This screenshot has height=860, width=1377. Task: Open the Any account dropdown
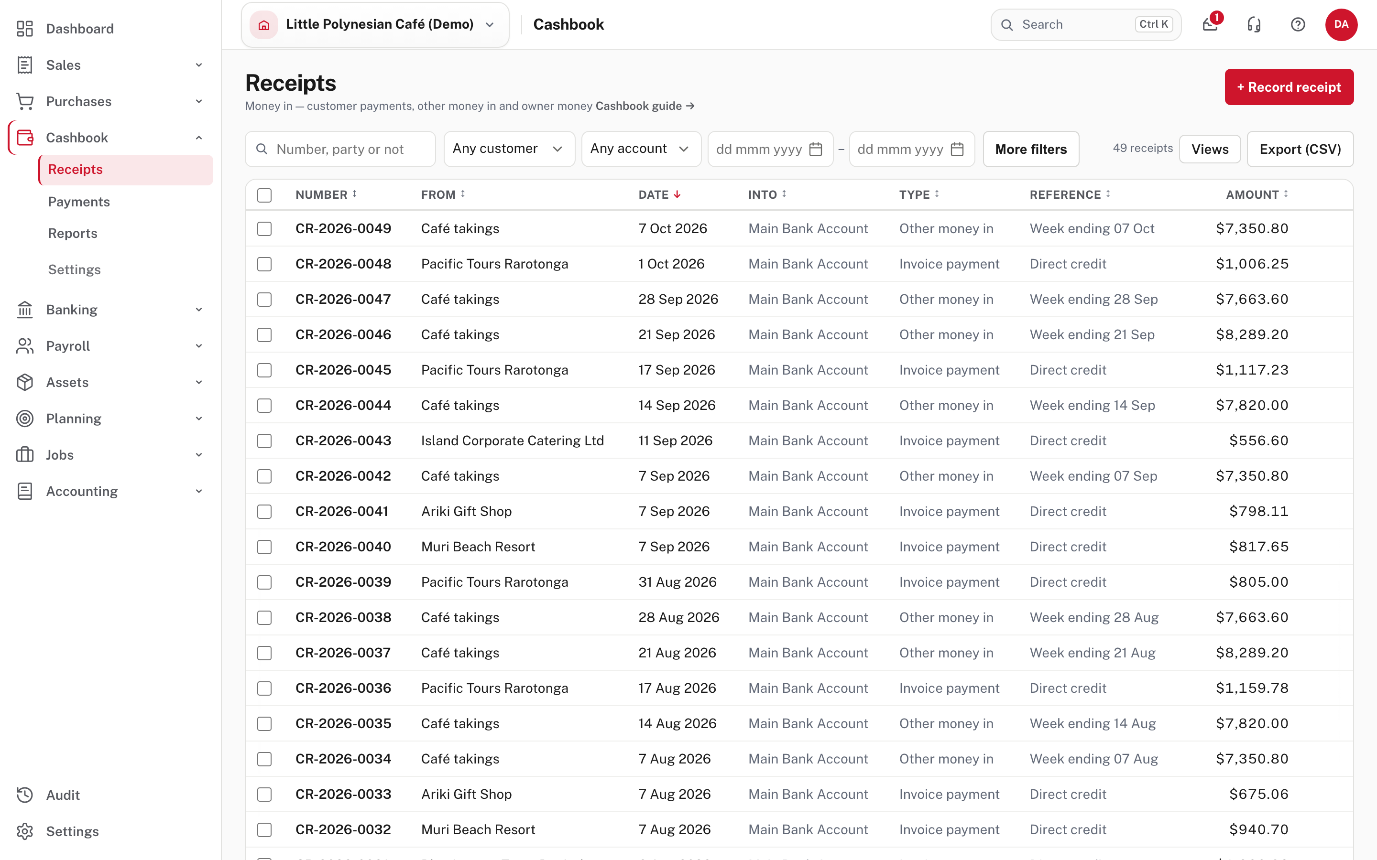tap(641, 149)
